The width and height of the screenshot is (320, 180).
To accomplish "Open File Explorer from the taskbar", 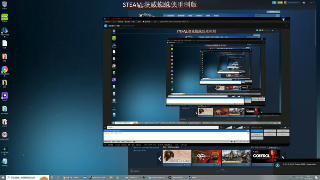I will click(111, 178).
